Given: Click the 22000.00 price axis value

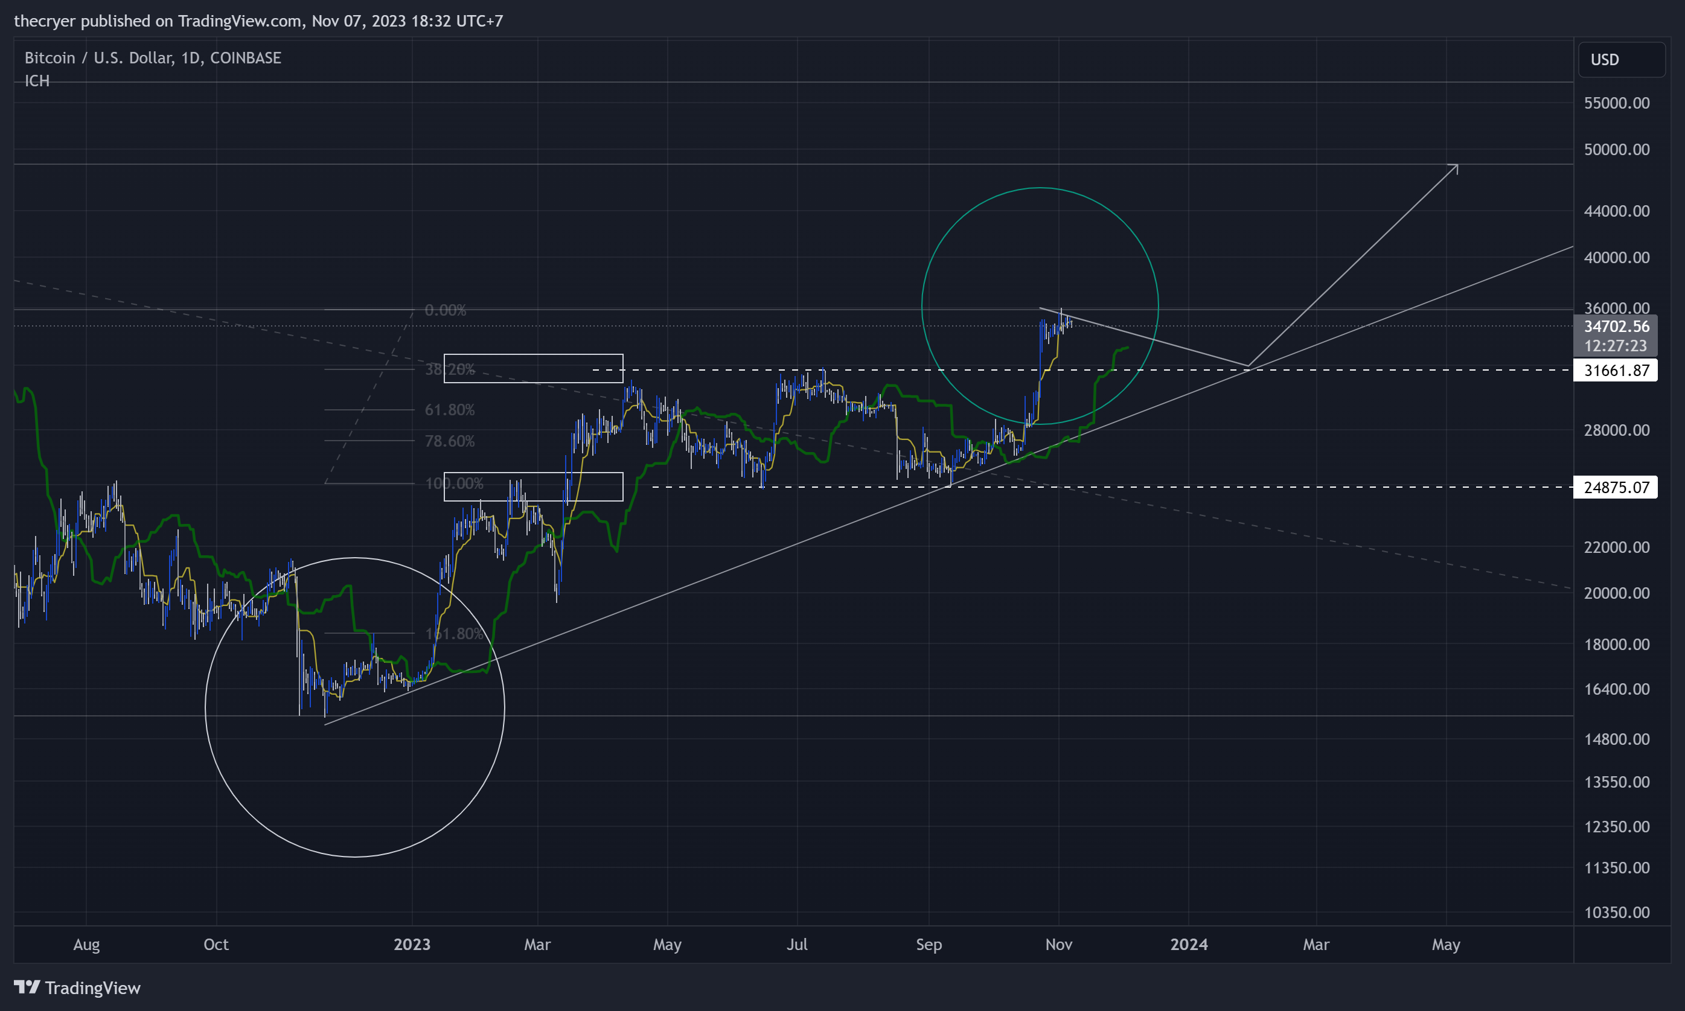Looking at the screenshot, I should [x=1616, y=547].
